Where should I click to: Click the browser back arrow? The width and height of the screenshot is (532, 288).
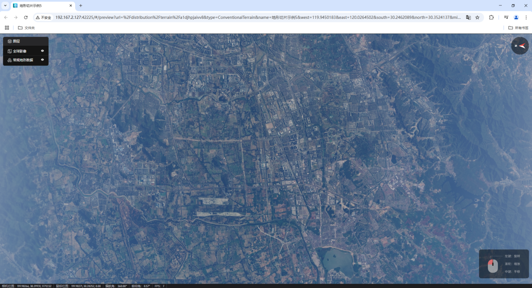(6, 18)
